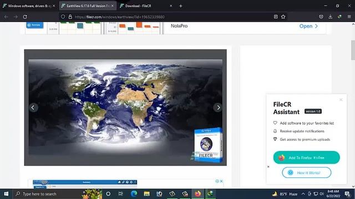Click 'Add software to your favorites list'
Image resolution: width=355 pixels, height=199 pixels.
click(307, 123)
